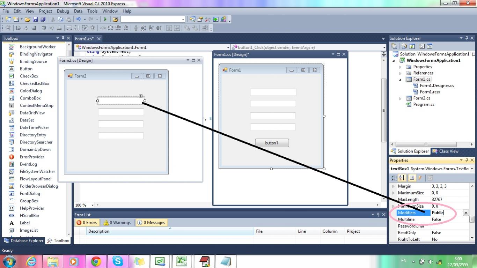Screen dimensions: 477x268
Task: Click the Make Same Size icon
Action: point(85,28)
